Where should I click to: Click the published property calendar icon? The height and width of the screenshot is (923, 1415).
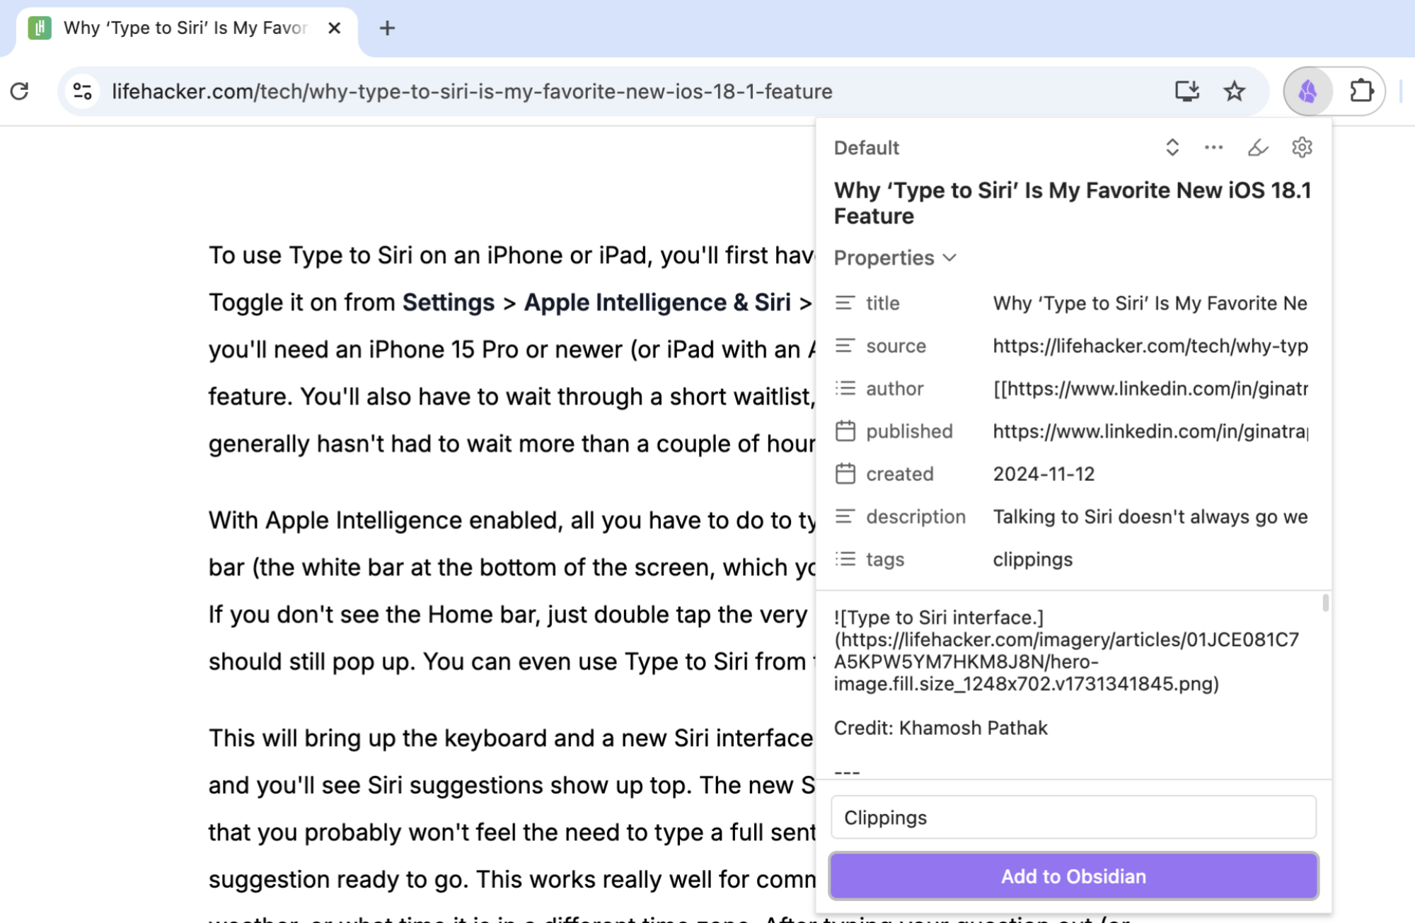coord(845,431)
